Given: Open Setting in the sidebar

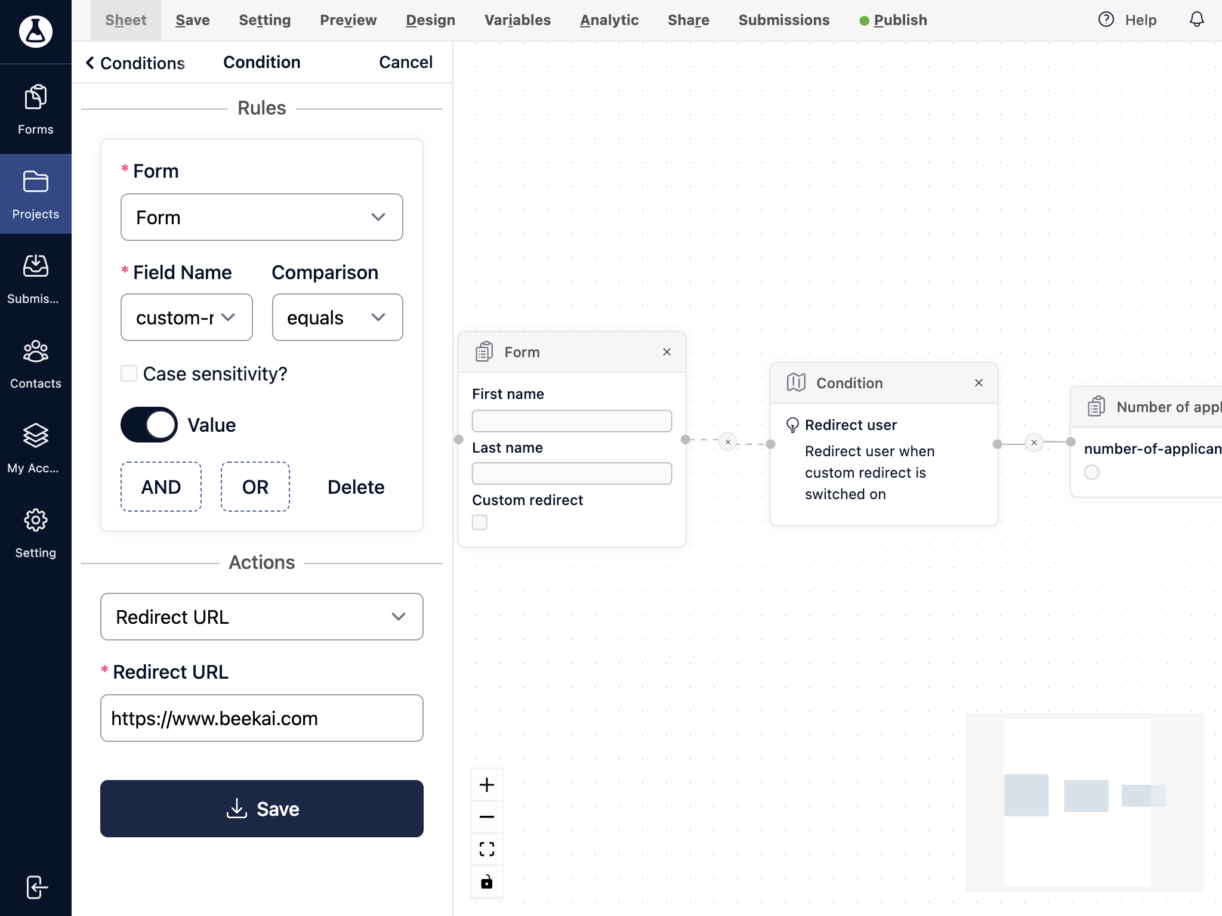Looking at the screenshot, I should 36,533.
